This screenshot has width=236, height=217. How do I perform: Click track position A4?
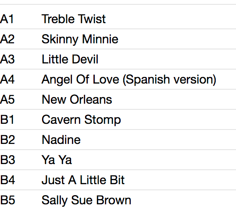pos(7,79)
